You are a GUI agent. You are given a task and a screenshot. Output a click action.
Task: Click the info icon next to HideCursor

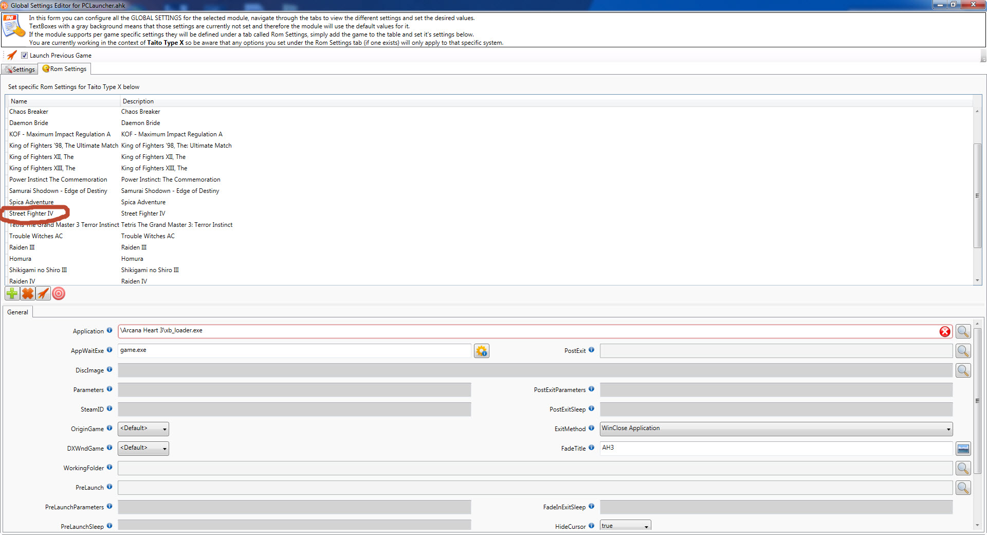click(x=592, y=526)
